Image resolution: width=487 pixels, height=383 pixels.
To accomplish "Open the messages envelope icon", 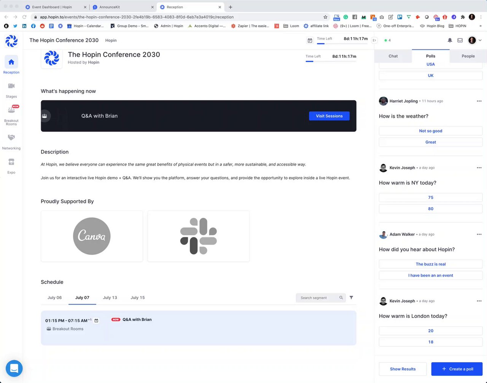I will pos(460,40).
